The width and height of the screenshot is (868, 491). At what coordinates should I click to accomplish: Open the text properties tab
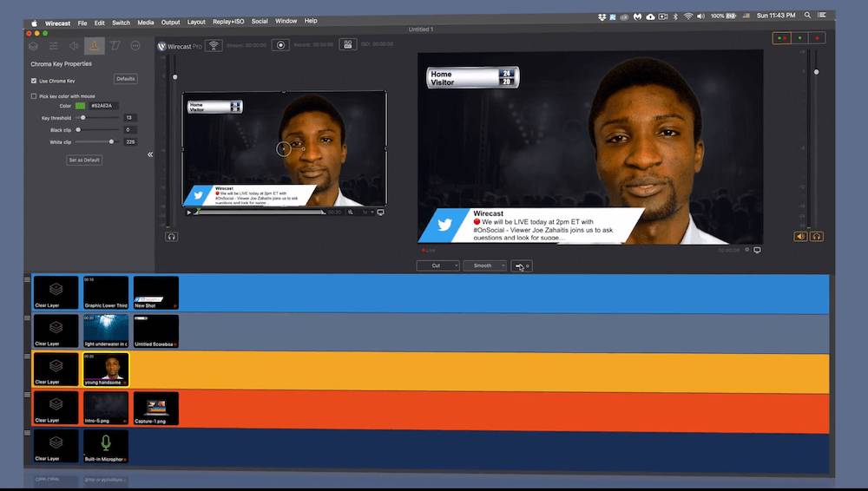click(115, 46)
